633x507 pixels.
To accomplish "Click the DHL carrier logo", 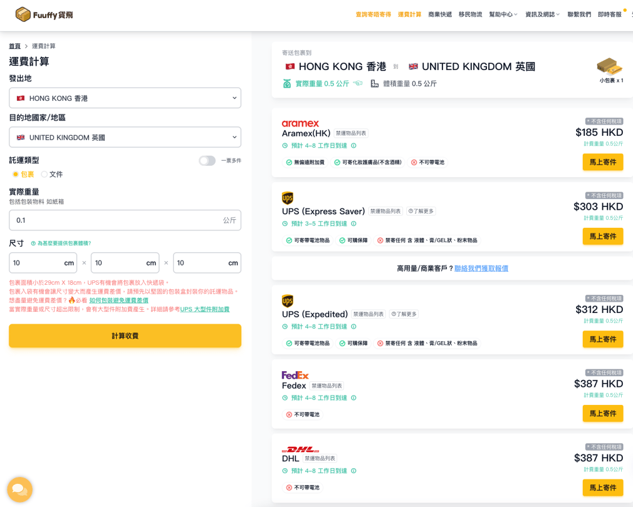I will tap(300, 449).
